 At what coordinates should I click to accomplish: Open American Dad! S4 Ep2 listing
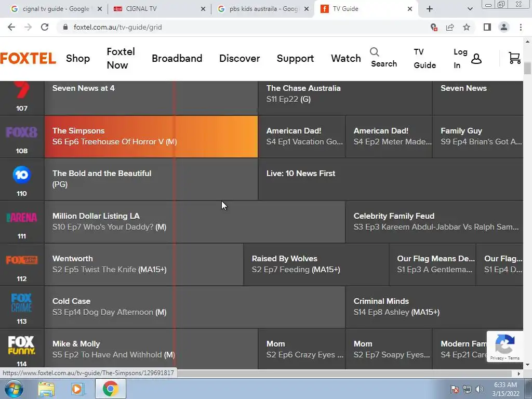(389, 137)
